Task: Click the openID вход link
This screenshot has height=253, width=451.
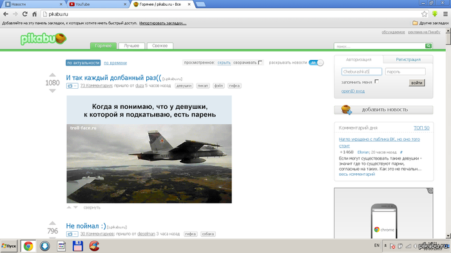Action: pos(353,91)
